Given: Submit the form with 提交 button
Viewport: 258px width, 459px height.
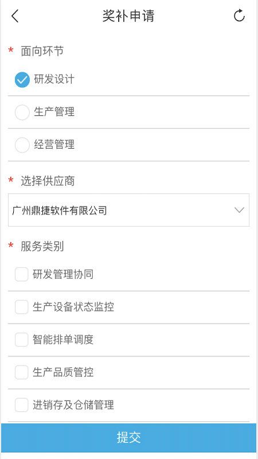Looking at the screenshot, I should [128, 438].
